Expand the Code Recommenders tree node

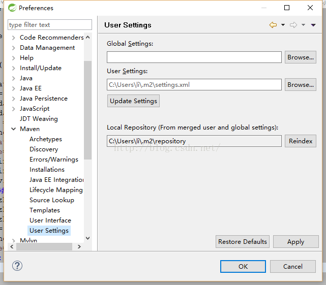coord(14,38)
